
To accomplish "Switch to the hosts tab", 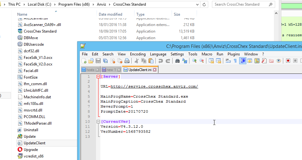I will [90, 70].
